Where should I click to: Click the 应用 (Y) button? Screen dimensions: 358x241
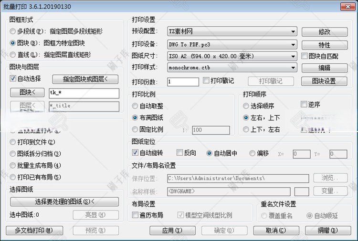pos(172,231)
